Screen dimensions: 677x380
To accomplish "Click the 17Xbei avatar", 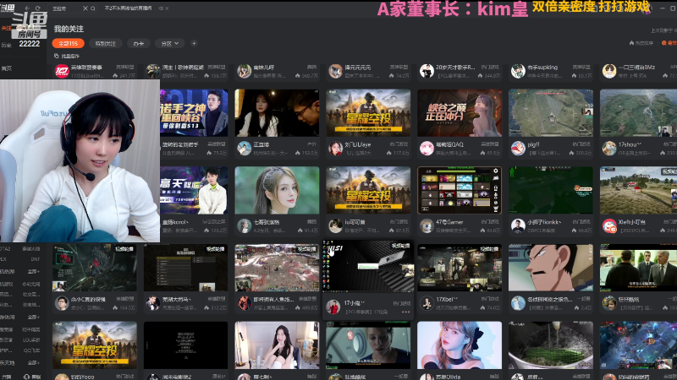I will [x=427, y=303].
